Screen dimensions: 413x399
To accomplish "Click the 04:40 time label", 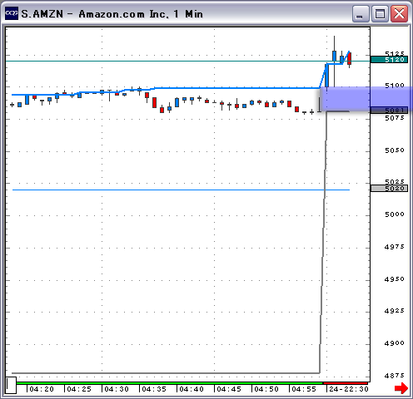I will (x=192, y=389).
